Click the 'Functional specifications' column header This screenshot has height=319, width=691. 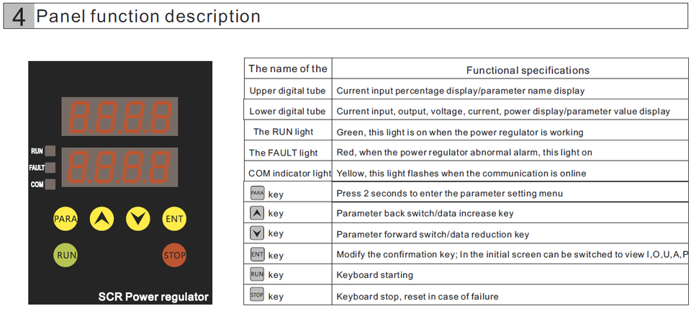528,70
